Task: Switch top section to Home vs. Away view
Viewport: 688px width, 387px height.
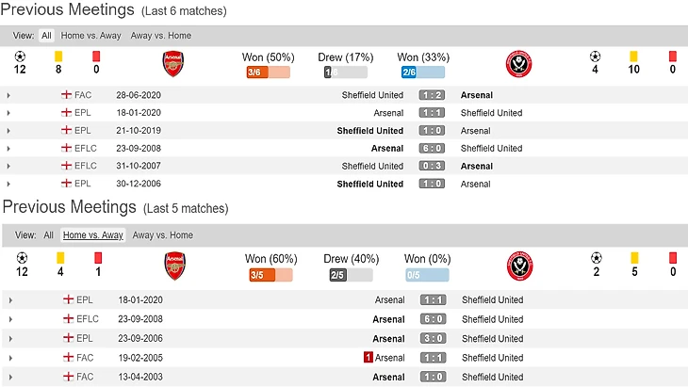Action: coord(92,36)
